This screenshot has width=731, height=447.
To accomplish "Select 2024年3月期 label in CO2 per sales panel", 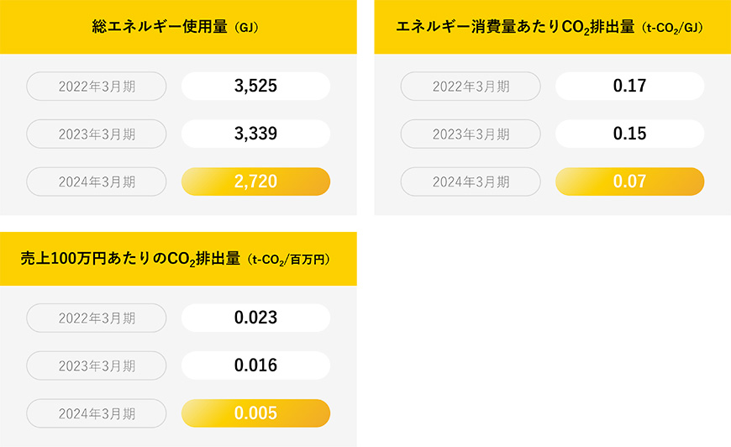I will click(97, 413).
